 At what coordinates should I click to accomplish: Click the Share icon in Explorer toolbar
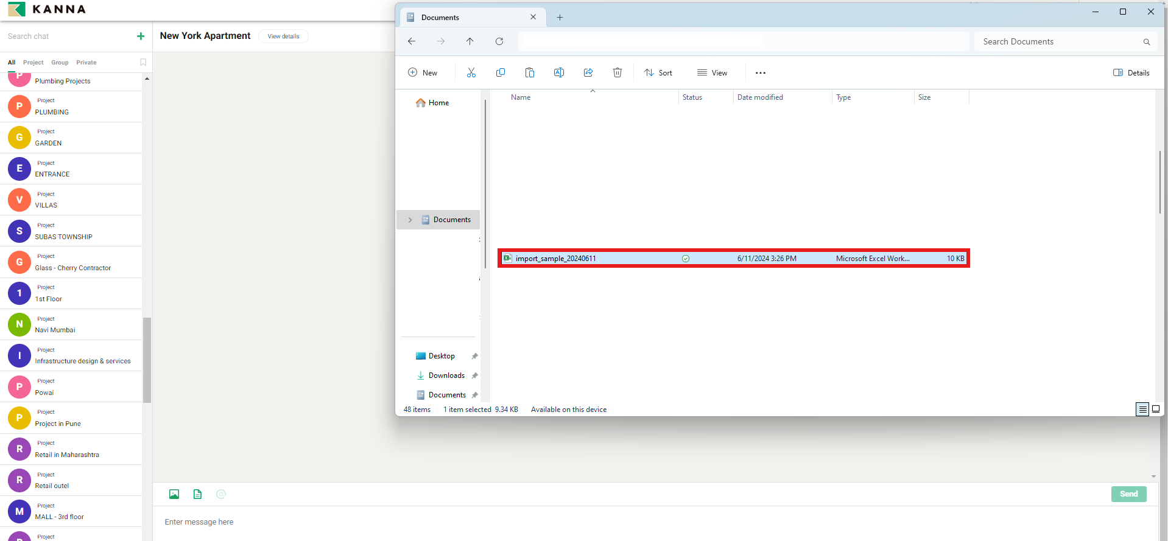[588, 73]
